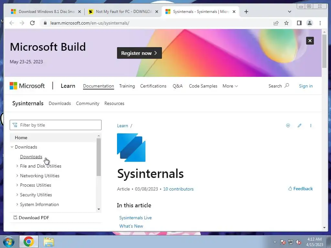Image resolution: width=331 pixels, height=248 pixels.
Task: Expand the More dropdown menu
Action: 230,86
